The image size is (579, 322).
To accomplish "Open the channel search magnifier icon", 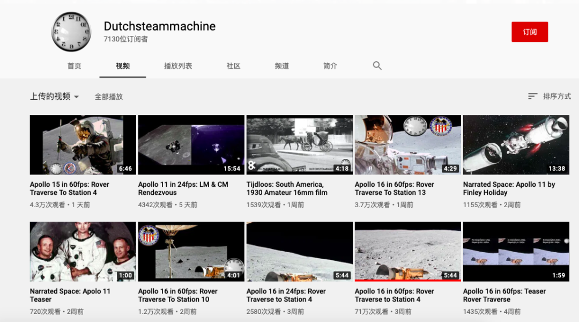I will 377,66.
